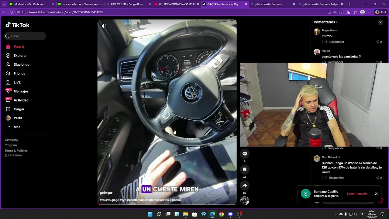Viewport: 389px width, 219px height.
Task: Reload the current page
Action: tap(11, 12)
